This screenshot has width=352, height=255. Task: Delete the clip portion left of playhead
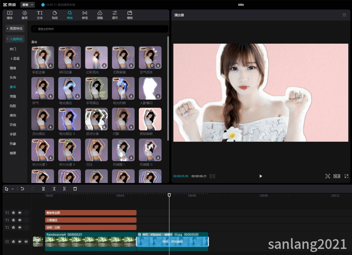(54, 189)
